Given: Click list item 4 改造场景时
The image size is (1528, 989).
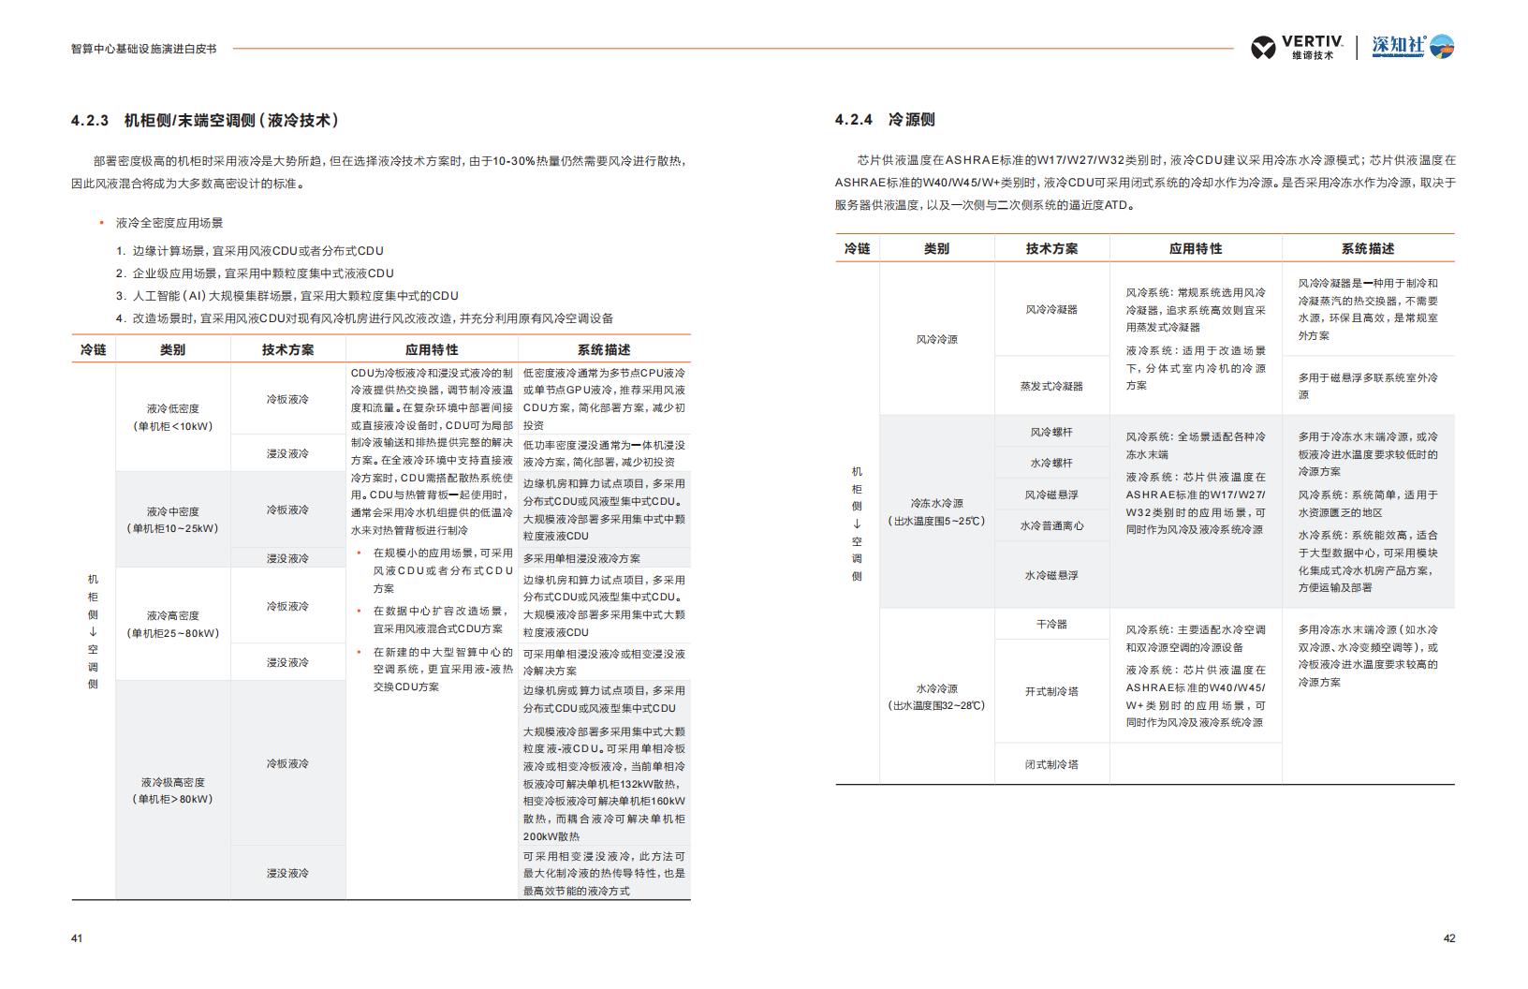Looking at the screenshot, I should tap(364, 318).
